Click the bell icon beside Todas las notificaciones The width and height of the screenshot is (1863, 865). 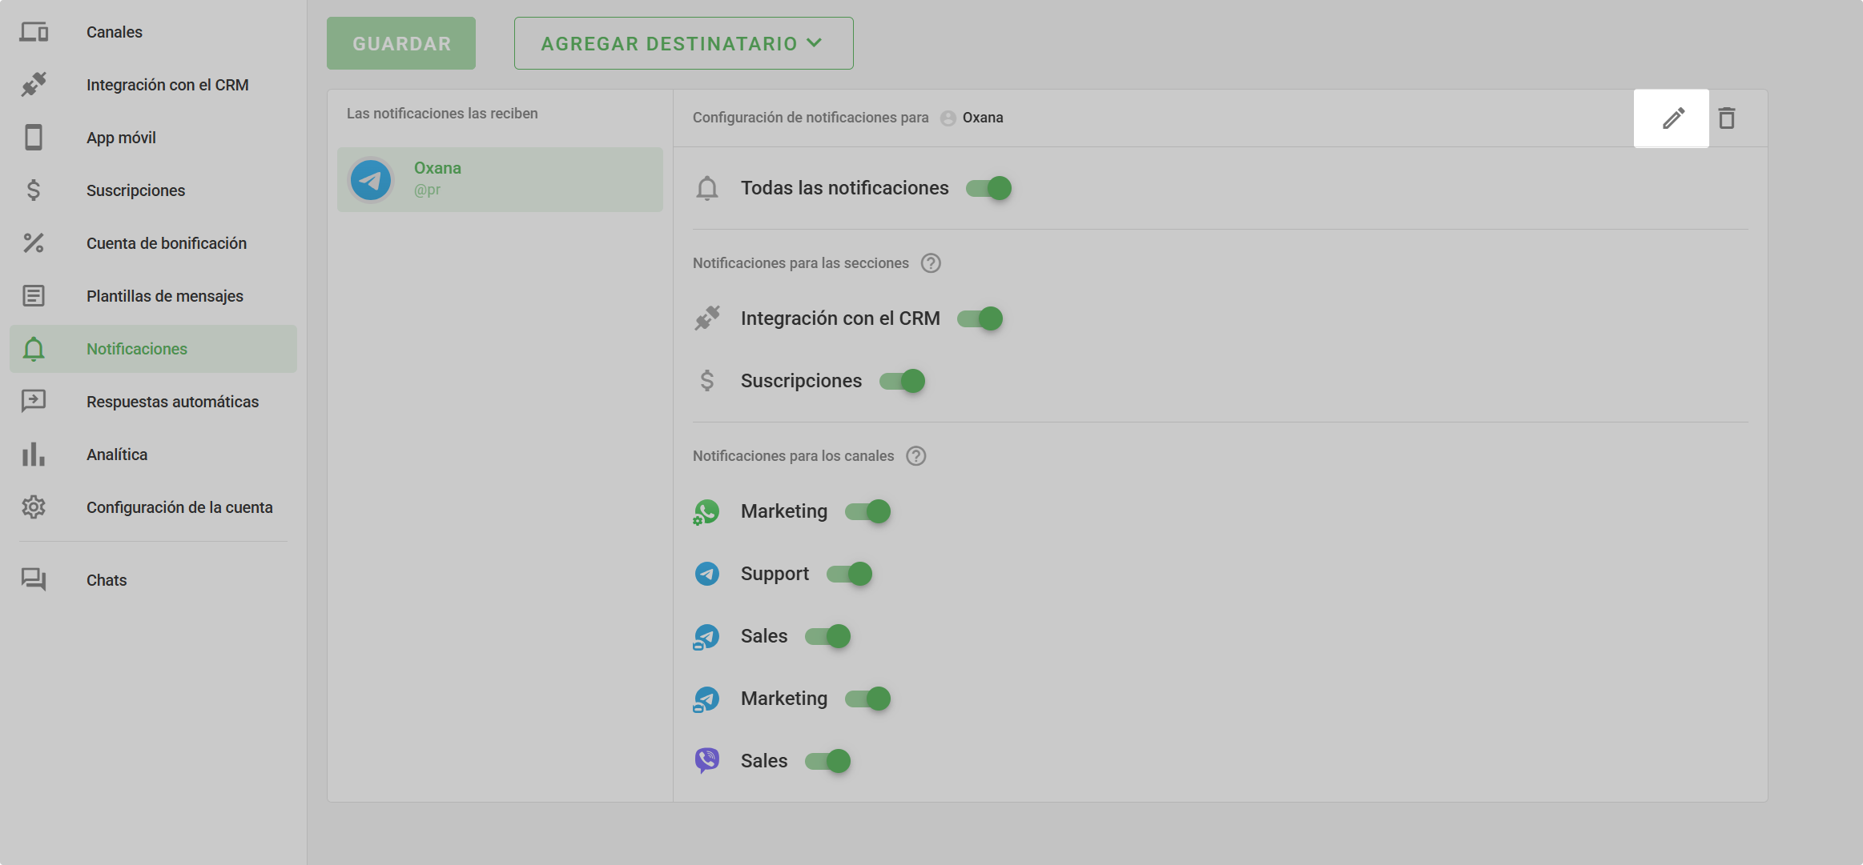coord(707,189)
